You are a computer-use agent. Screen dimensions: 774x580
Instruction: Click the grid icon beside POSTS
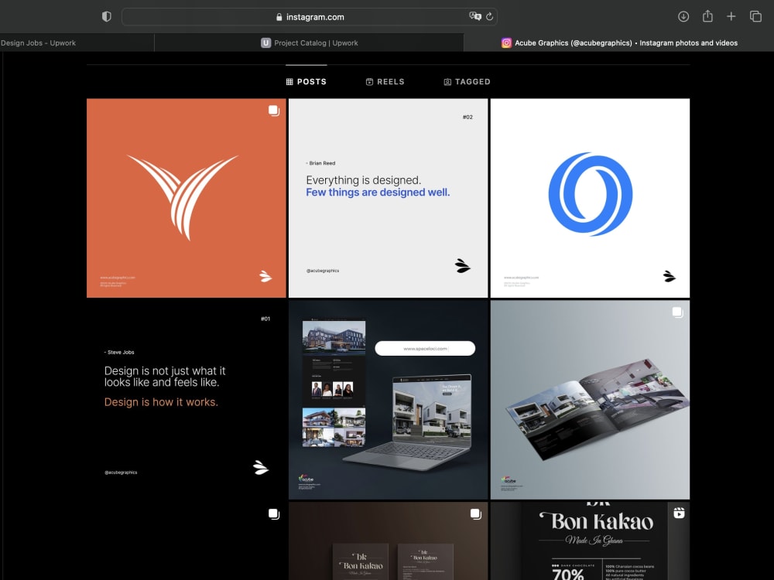pos(288,81)
